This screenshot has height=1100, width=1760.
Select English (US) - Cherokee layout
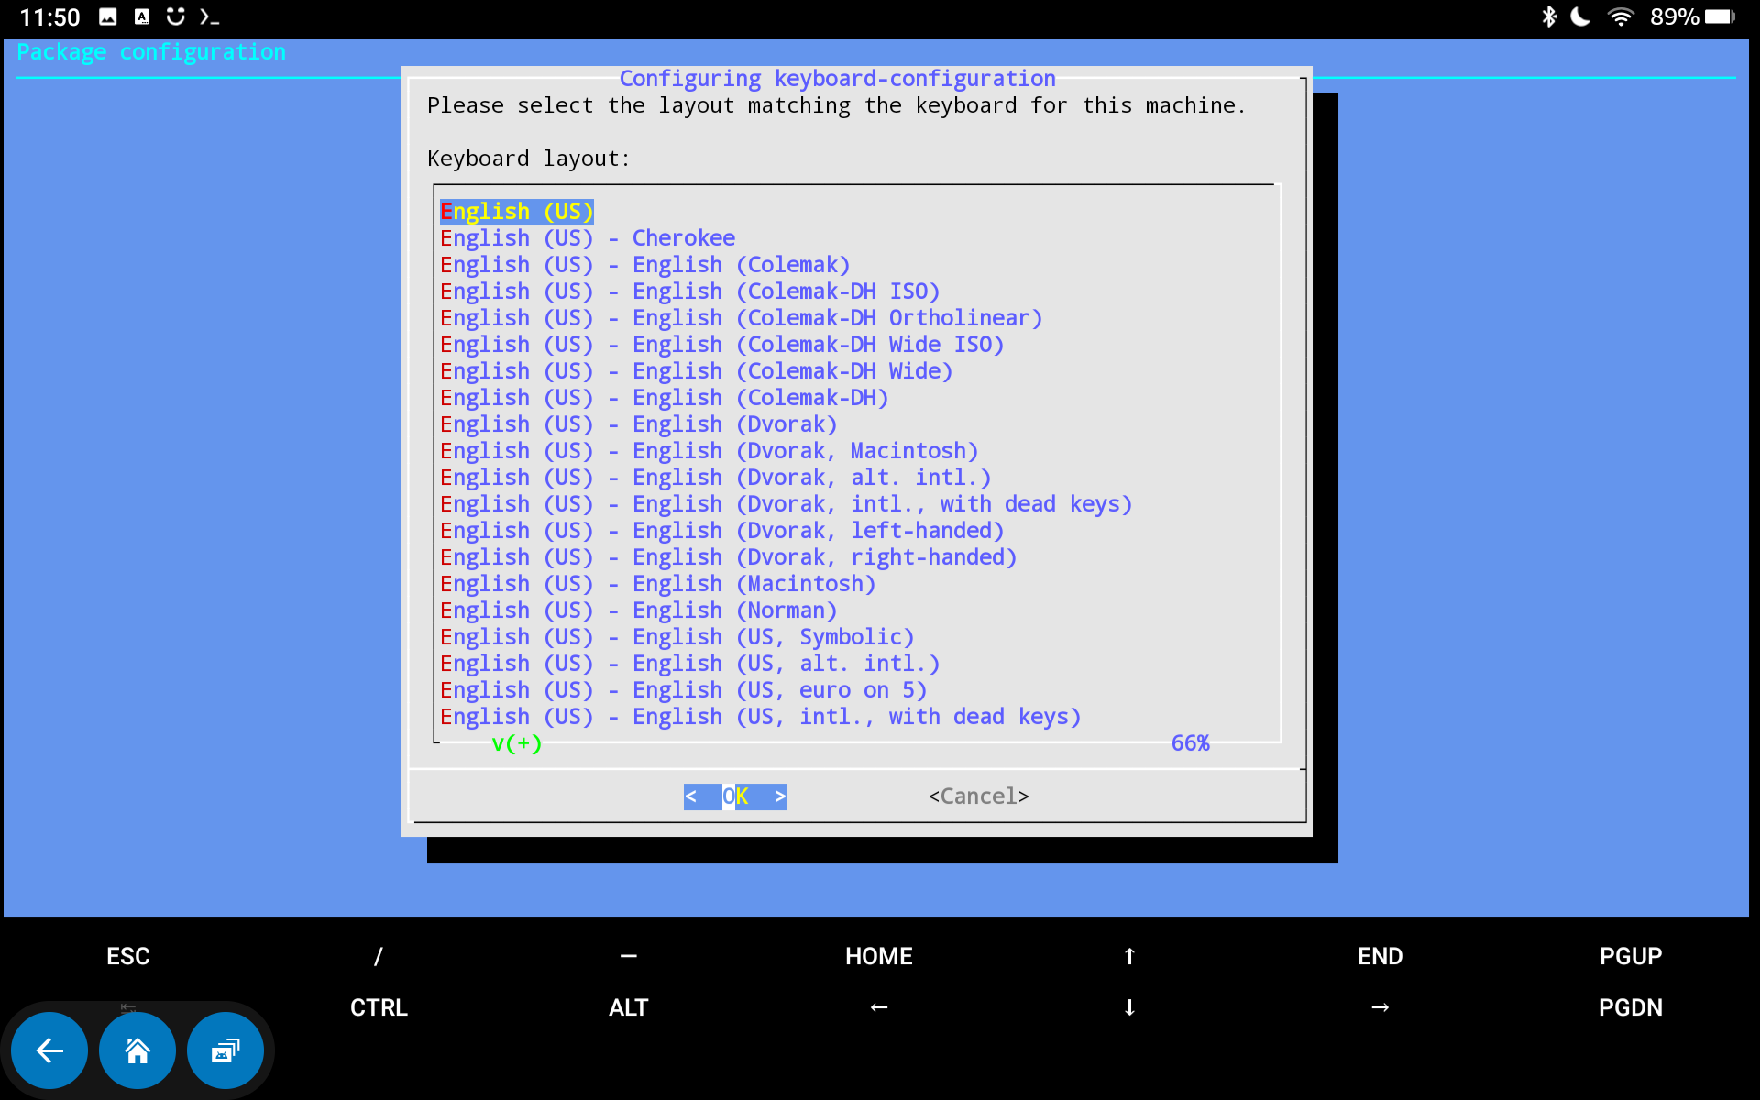[x=588, y=238]
